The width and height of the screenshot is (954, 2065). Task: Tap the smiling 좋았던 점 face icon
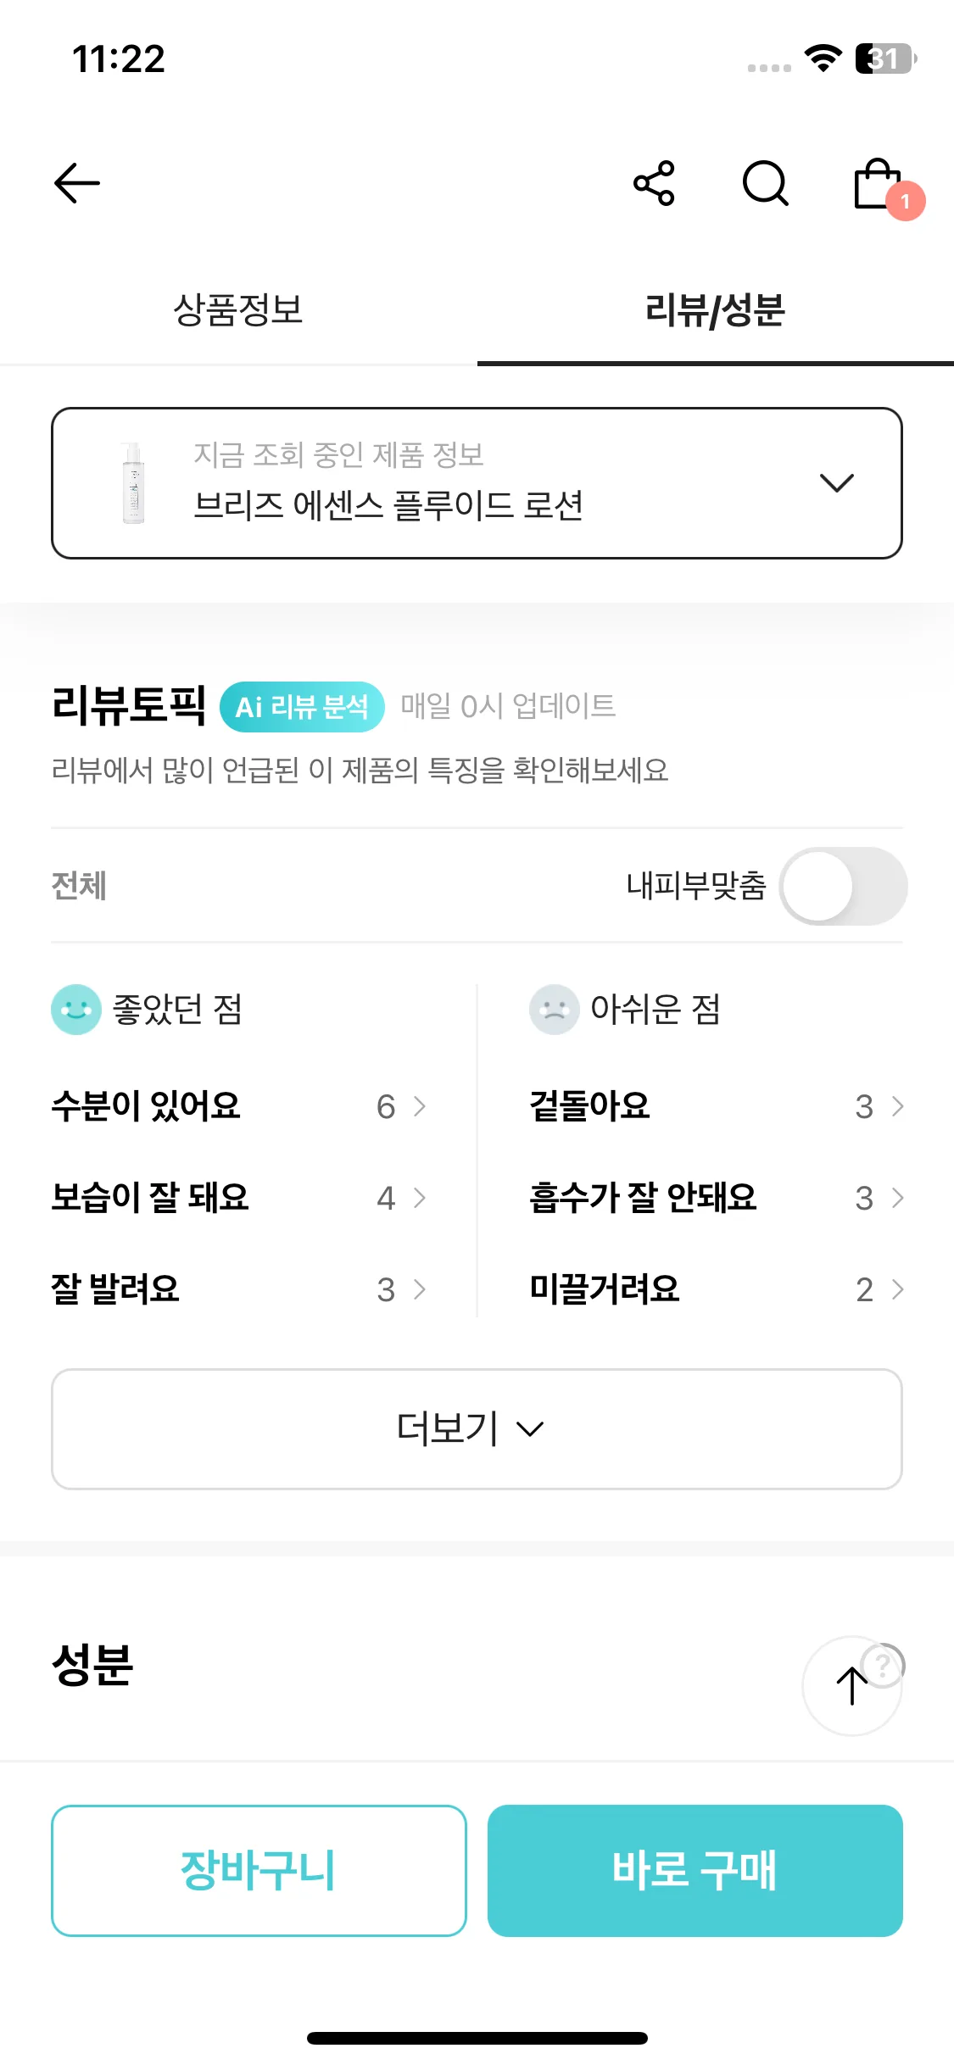pos(76,1009)
